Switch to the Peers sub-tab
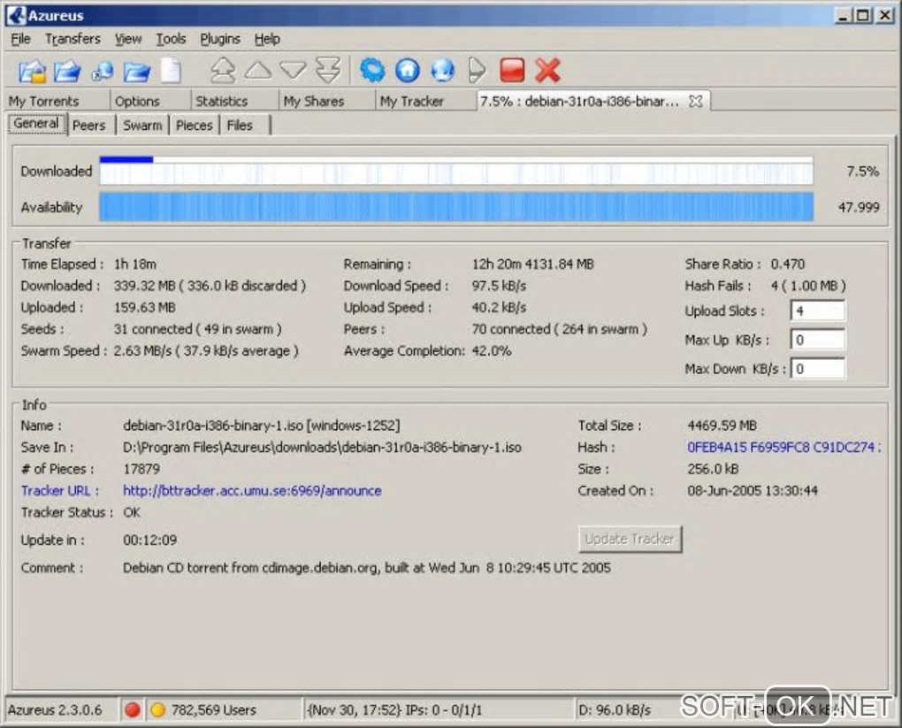The height and width of the screenshot is (728, 902). 88,126
